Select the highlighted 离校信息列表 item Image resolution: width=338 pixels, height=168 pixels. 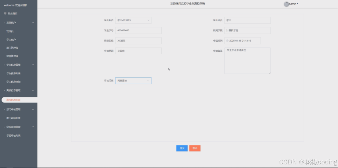tap(19, 100)
